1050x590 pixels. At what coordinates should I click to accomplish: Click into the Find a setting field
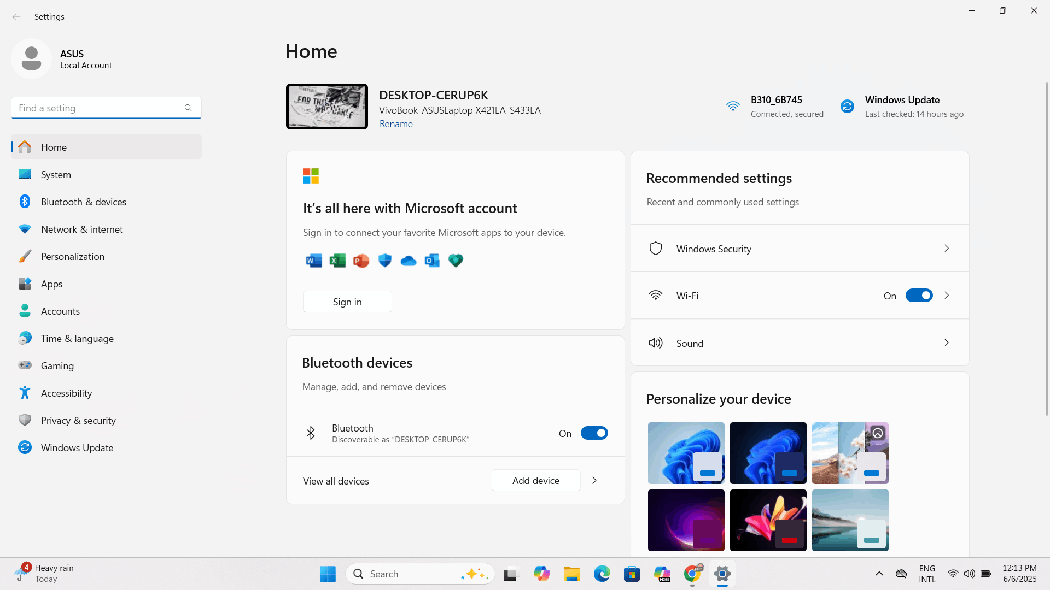coord(98,108)
